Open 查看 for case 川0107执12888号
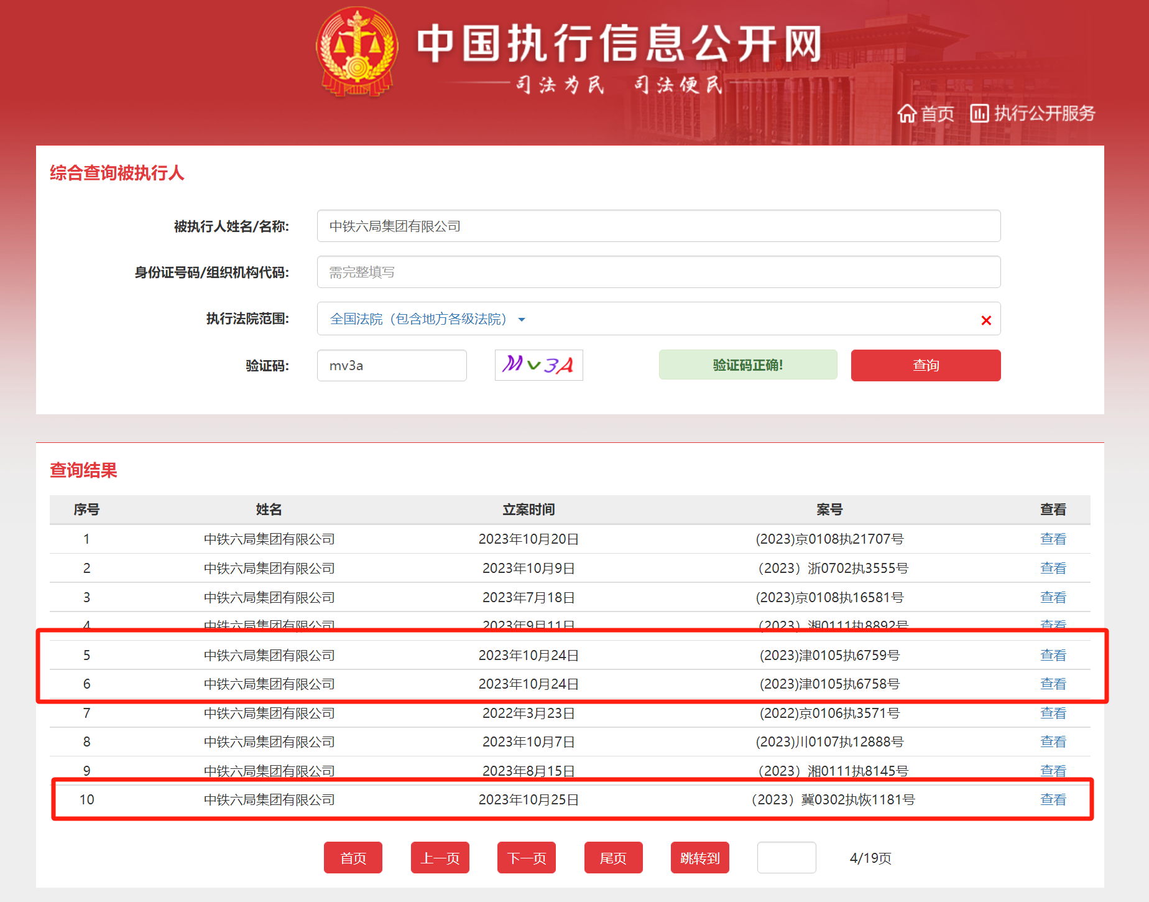 point(1053,742)
